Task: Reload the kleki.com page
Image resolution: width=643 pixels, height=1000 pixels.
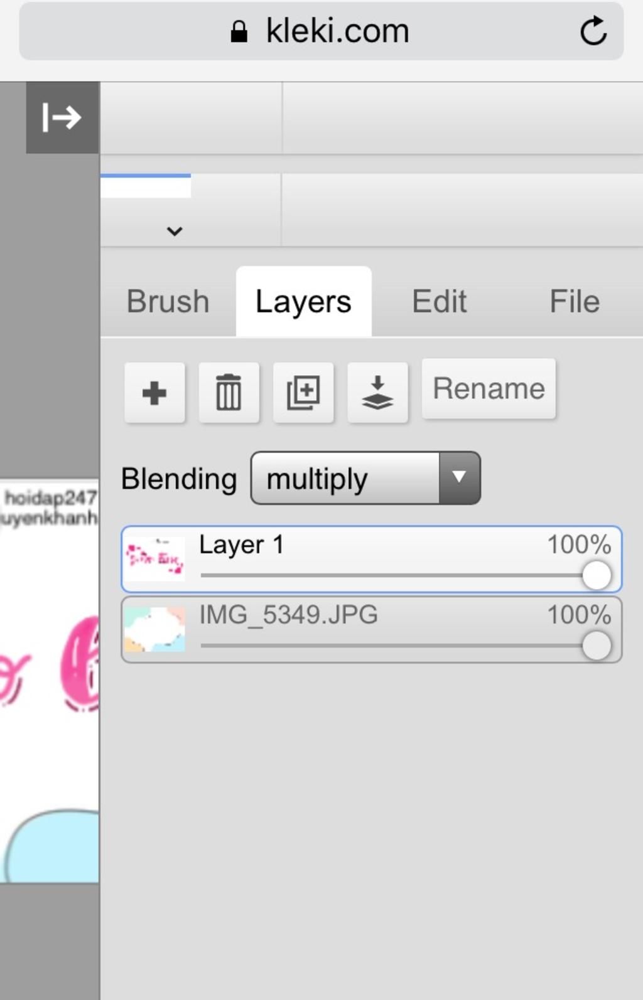Action: [x=593, y=31]
